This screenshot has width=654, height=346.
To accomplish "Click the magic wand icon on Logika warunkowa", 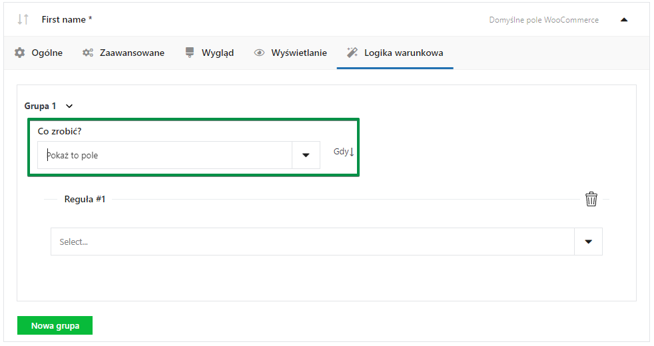I will pyautogui.click(x=352, y=53).
